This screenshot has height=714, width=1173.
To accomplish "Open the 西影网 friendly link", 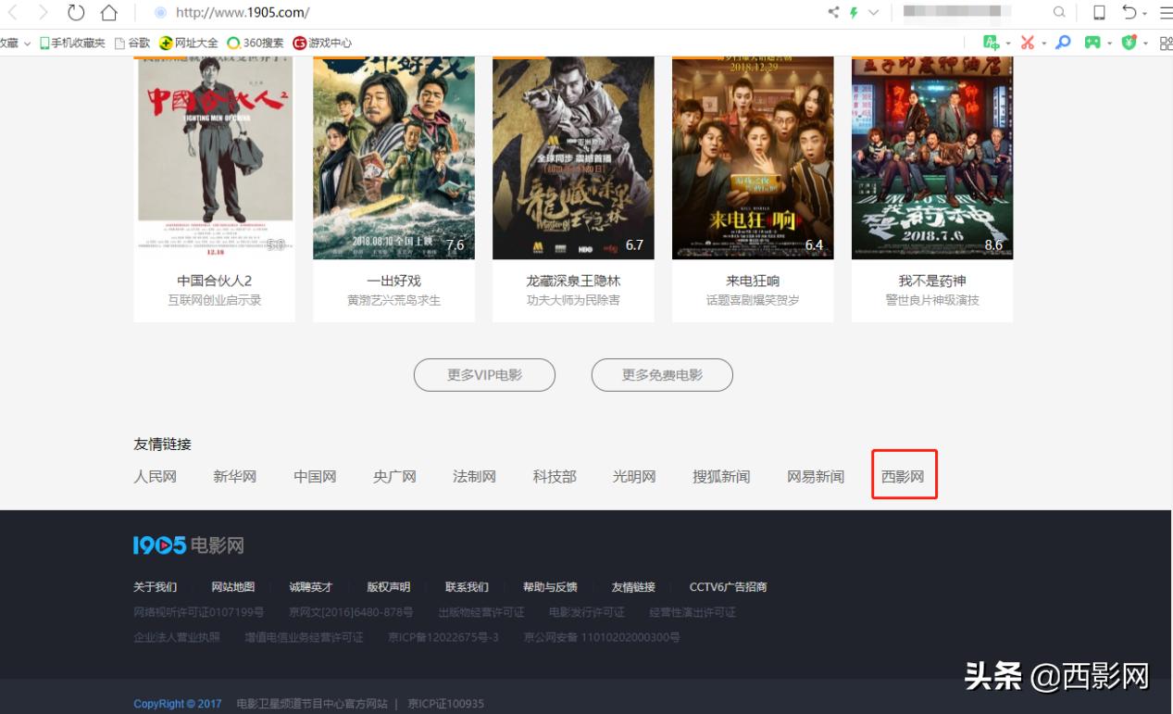I will tap(903, 477).
